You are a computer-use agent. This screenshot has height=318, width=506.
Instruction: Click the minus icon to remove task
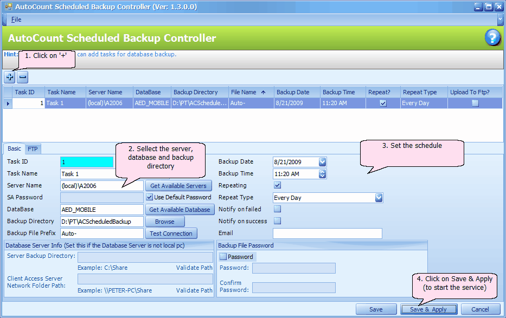(23, 77)
